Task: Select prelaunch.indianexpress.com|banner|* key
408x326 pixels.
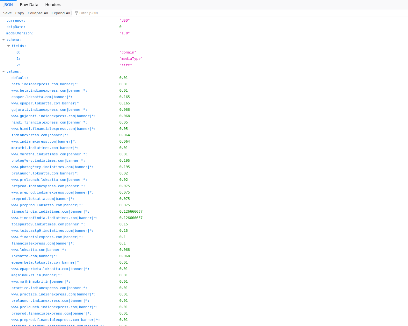Action: tap(50, 301)
